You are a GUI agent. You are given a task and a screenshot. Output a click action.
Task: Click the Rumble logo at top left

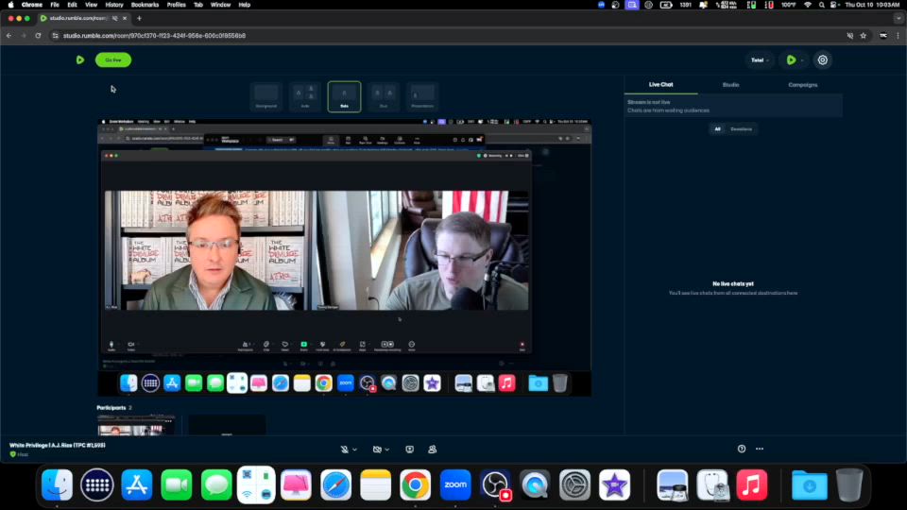pyautogui.click(x=80, y=59)
